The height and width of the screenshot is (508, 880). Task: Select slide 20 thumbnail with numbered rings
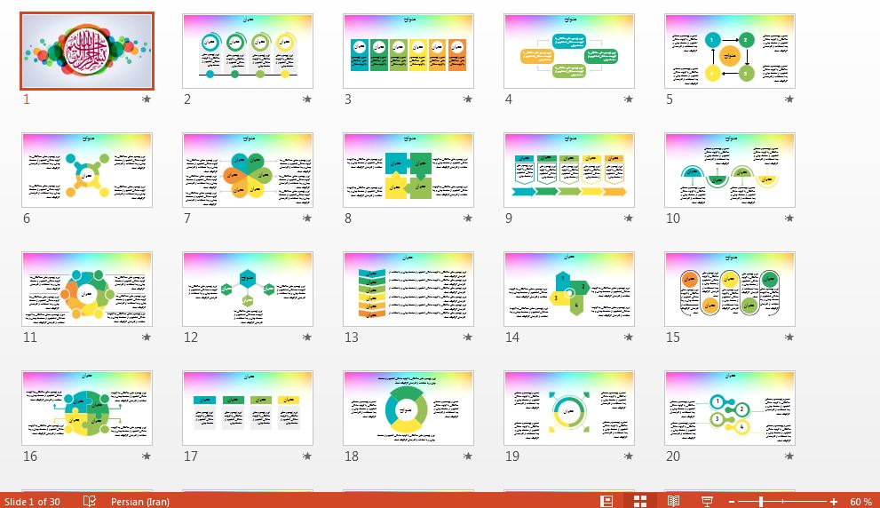click(x=730, y=408)
